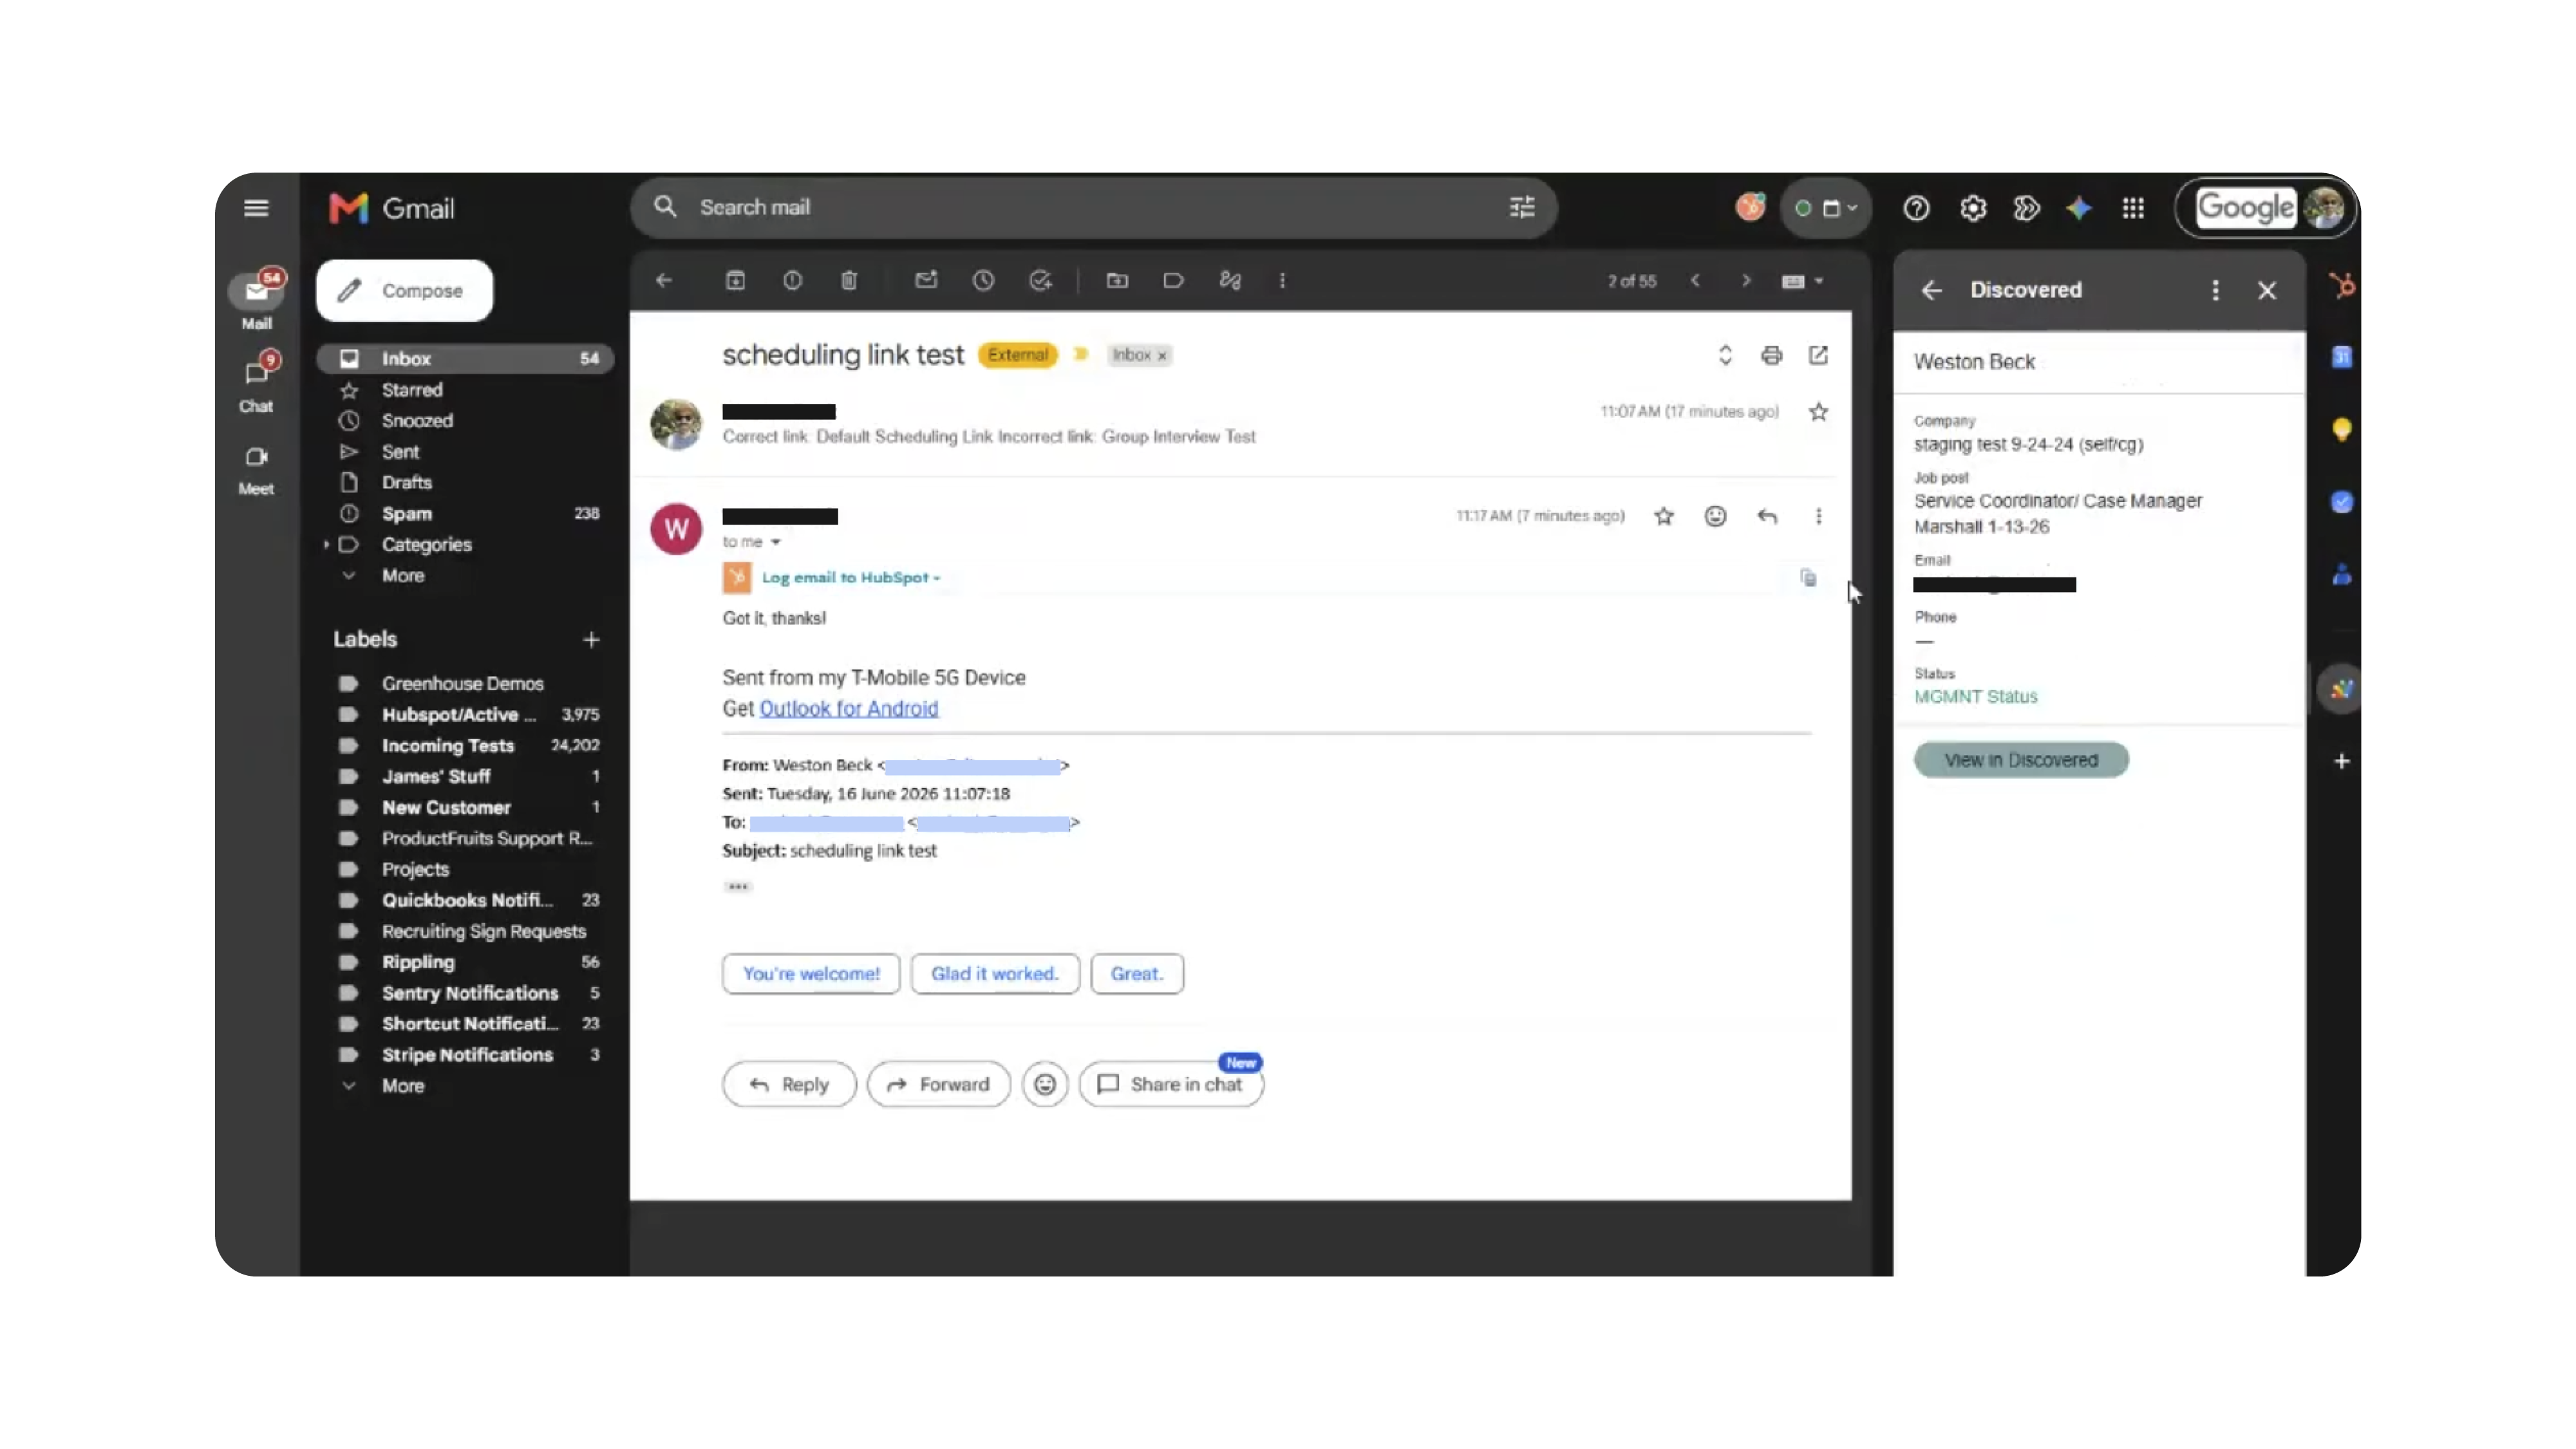Remove the Inbox label with its x
This screenshot has height=1449, width=2576.
[x=1162, y=355]
